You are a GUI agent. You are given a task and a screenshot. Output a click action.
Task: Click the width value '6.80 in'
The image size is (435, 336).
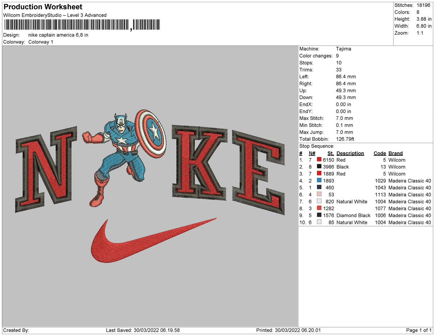424,26
